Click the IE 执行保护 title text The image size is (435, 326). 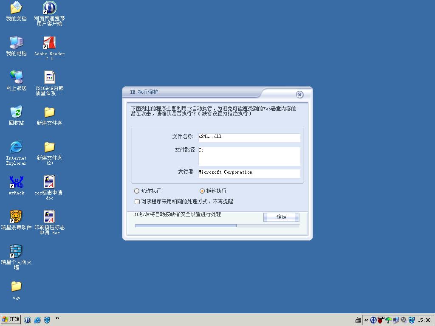[144, 92]
